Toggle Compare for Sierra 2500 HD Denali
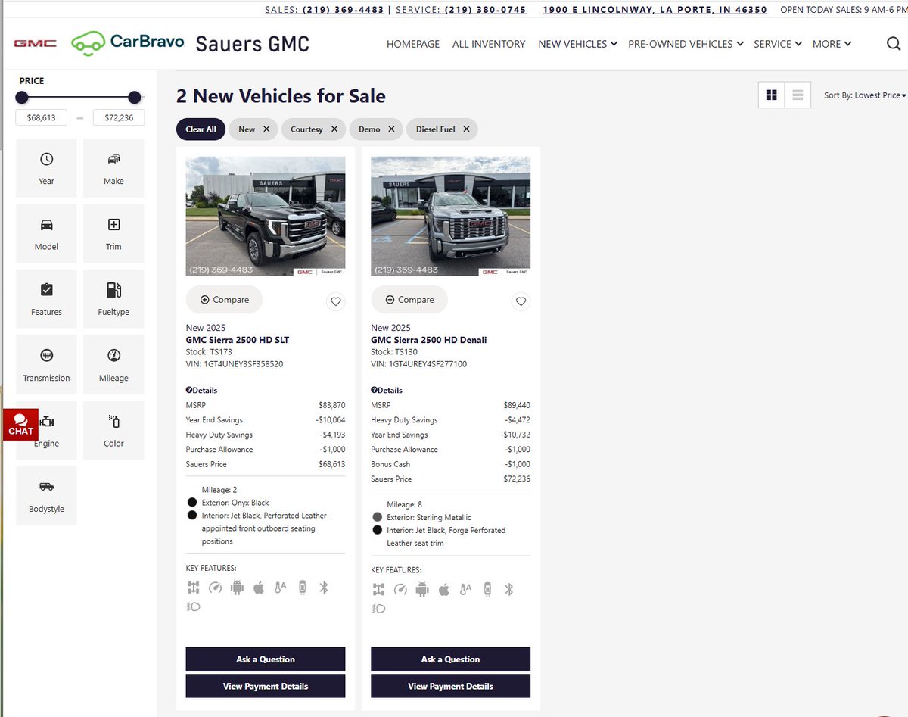 click(409, 300)
